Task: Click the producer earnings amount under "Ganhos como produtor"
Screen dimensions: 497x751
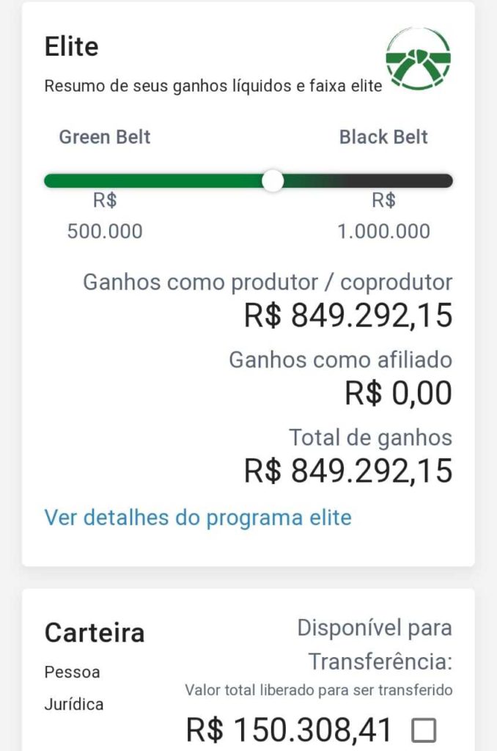Action: pyautogui.click(x=348, y=316)
